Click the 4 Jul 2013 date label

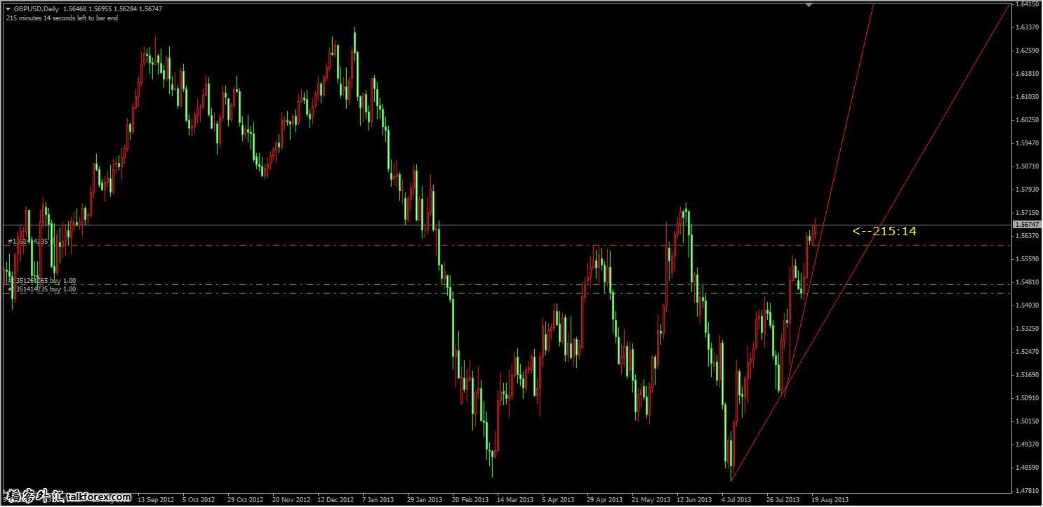pos(736,501)
